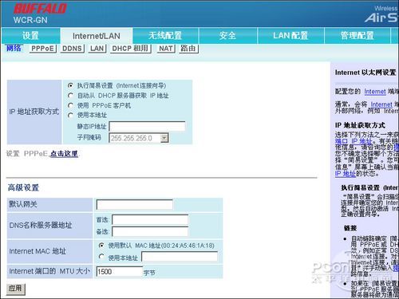Click the BUFFALO logo
The width and height of the screenshot is (399, 299).
pos(40,9)
